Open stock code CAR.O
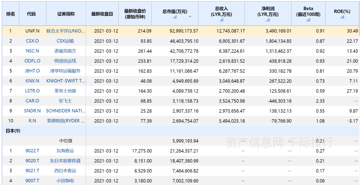 pos(33,101)
